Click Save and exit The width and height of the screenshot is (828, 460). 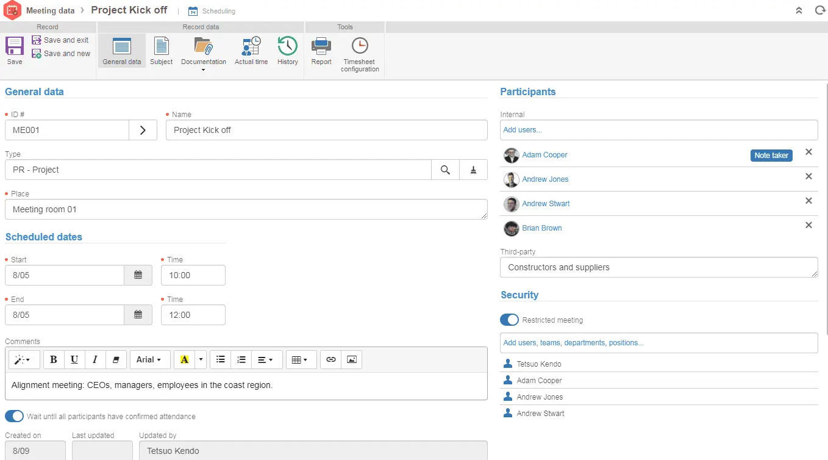tap(61, 40)
